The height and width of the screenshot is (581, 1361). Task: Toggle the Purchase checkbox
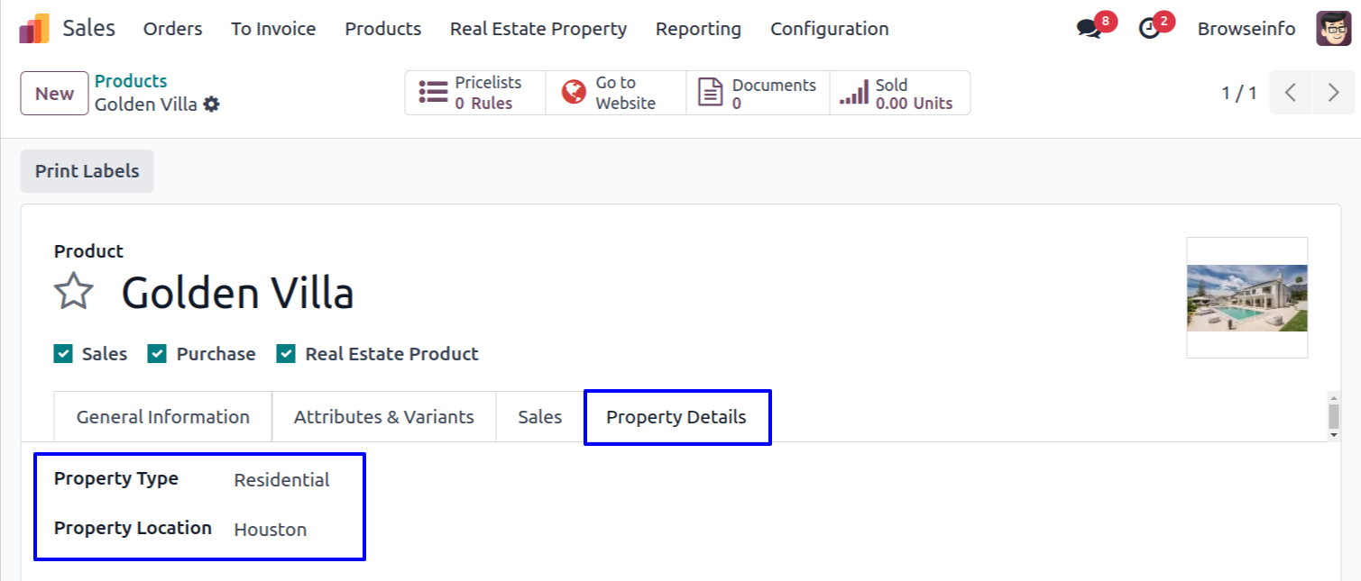click(157, 354)
